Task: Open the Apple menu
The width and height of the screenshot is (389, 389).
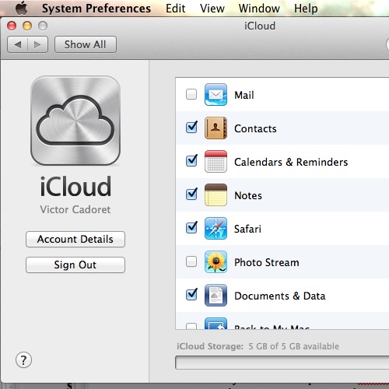Action: 22,8
